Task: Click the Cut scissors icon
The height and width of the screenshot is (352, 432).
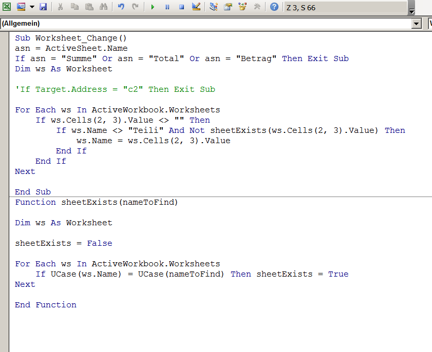Action: click(60, 7)
